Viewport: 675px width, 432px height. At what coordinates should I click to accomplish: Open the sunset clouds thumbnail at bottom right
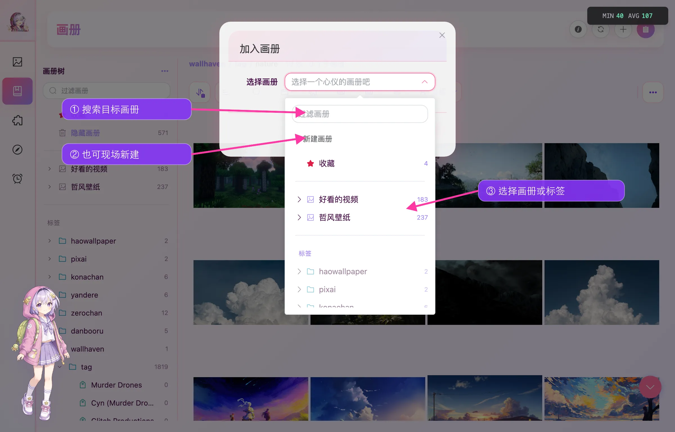pyautogui.click(x=602, y=398)
